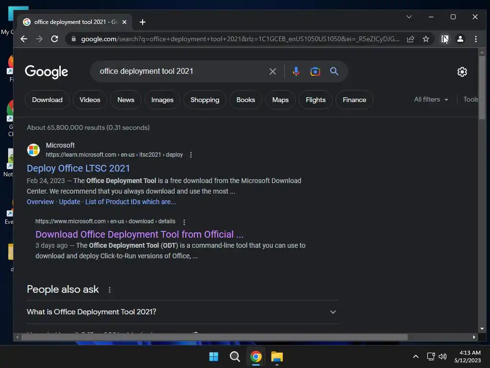Submit search with magnifier icon

[334, 71]
